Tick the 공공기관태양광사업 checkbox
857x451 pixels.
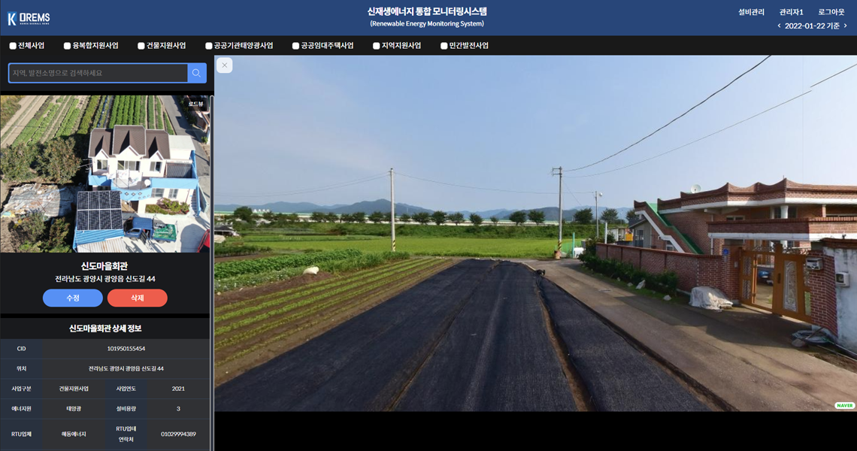209,46
